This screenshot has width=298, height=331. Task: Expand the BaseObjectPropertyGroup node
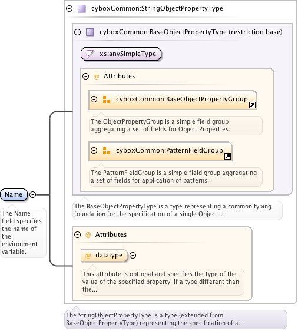point(94,99)
